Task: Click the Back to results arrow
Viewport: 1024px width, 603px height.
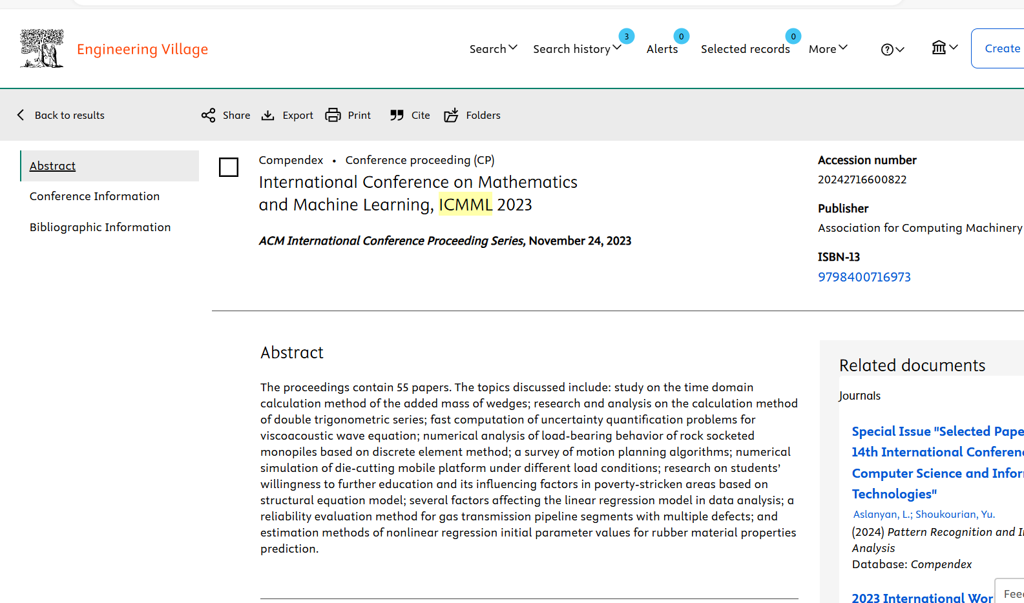Action: (x=21, y=115)
